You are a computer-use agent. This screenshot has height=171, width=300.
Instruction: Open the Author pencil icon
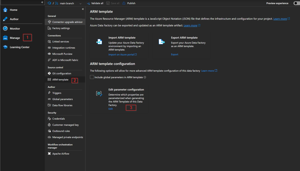click(5, 19)
